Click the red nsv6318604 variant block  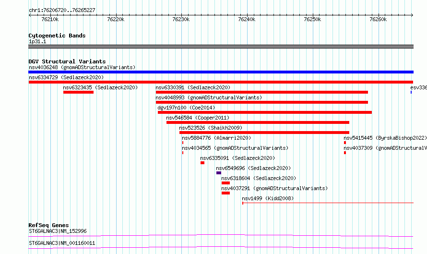coord(226,183)
